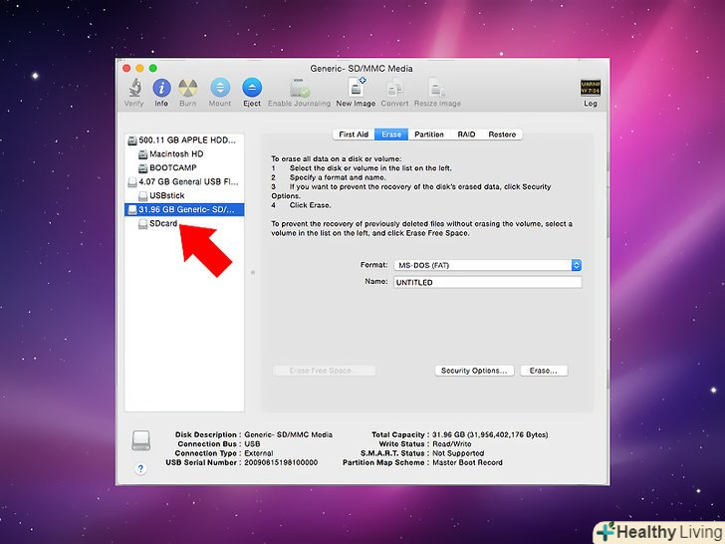
Task: Open the Log viewer icon
Action: pos(591,88)
